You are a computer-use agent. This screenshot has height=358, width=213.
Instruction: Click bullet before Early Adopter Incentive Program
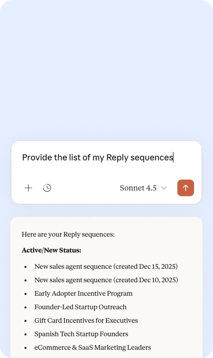[25, 294]
